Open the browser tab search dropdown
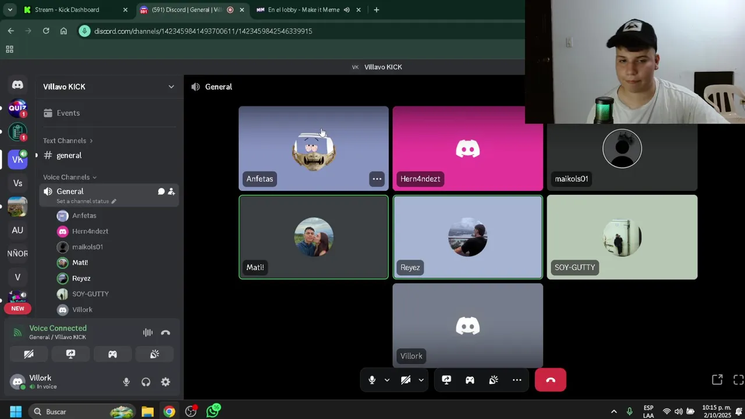Image resolution: width=745 pixels, height=419 pixels. 9,10
